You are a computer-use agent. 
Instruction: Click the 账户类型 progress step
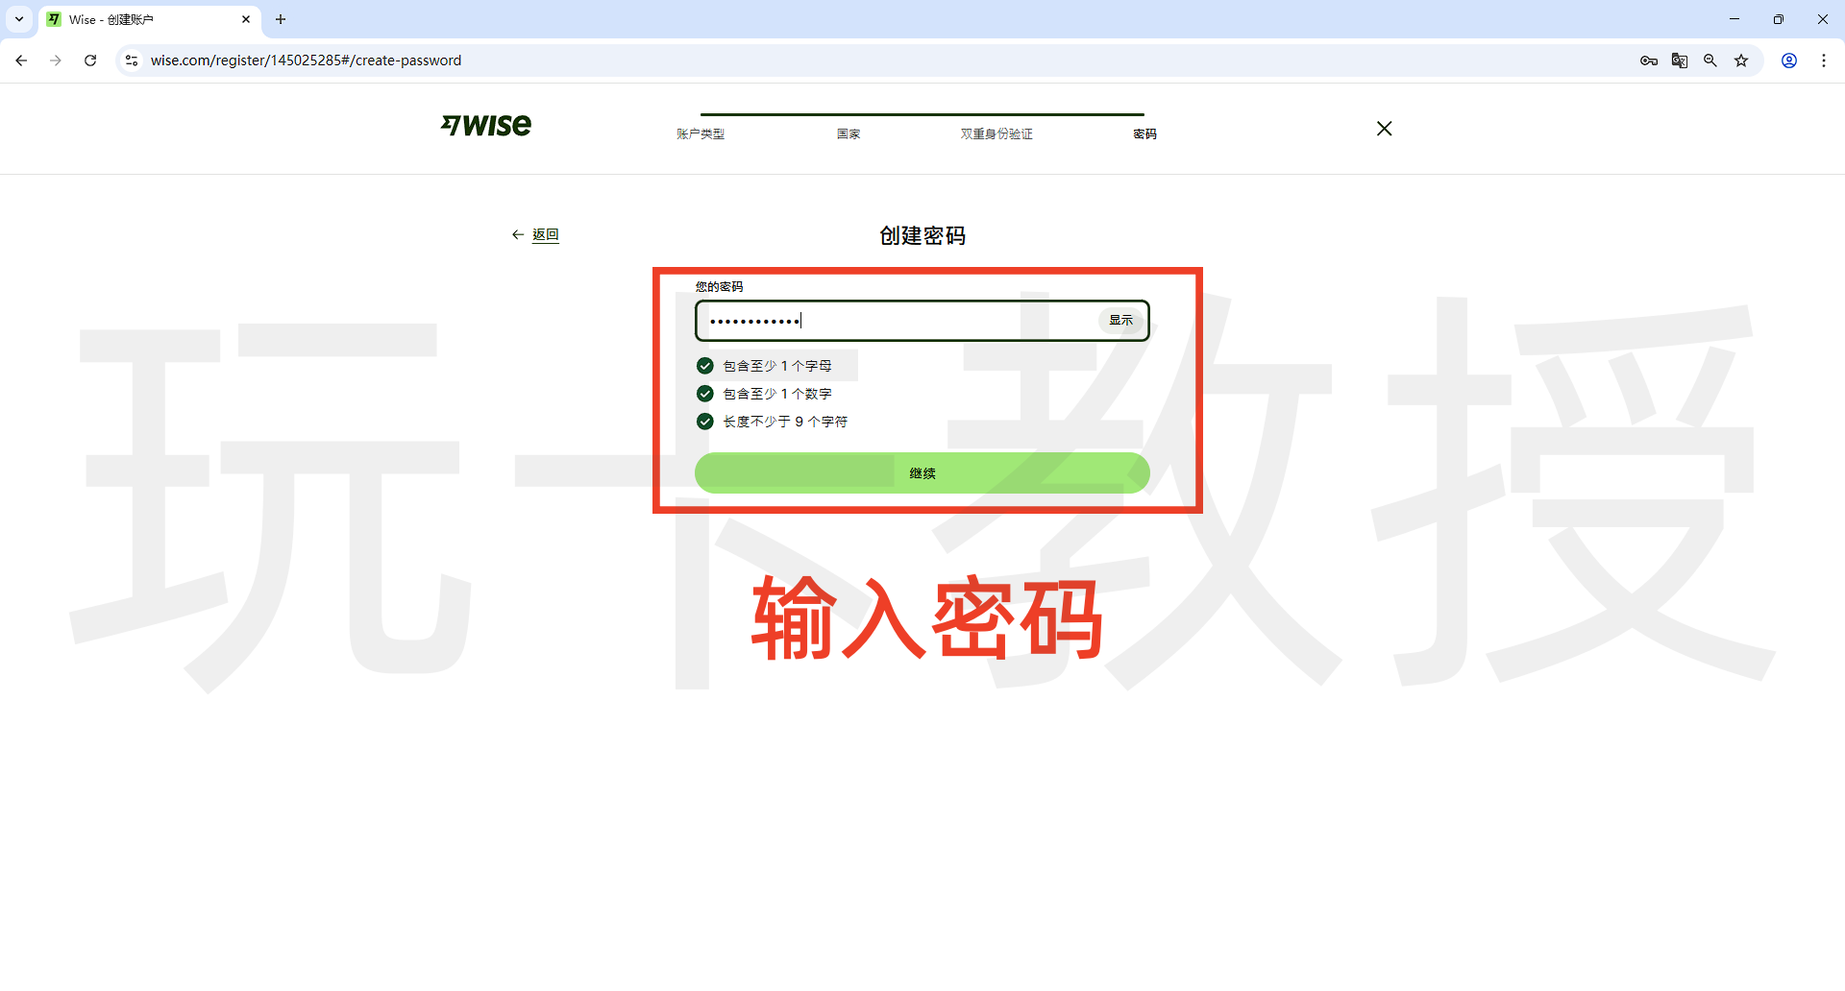pyautogui.click(x=701, y=134)
